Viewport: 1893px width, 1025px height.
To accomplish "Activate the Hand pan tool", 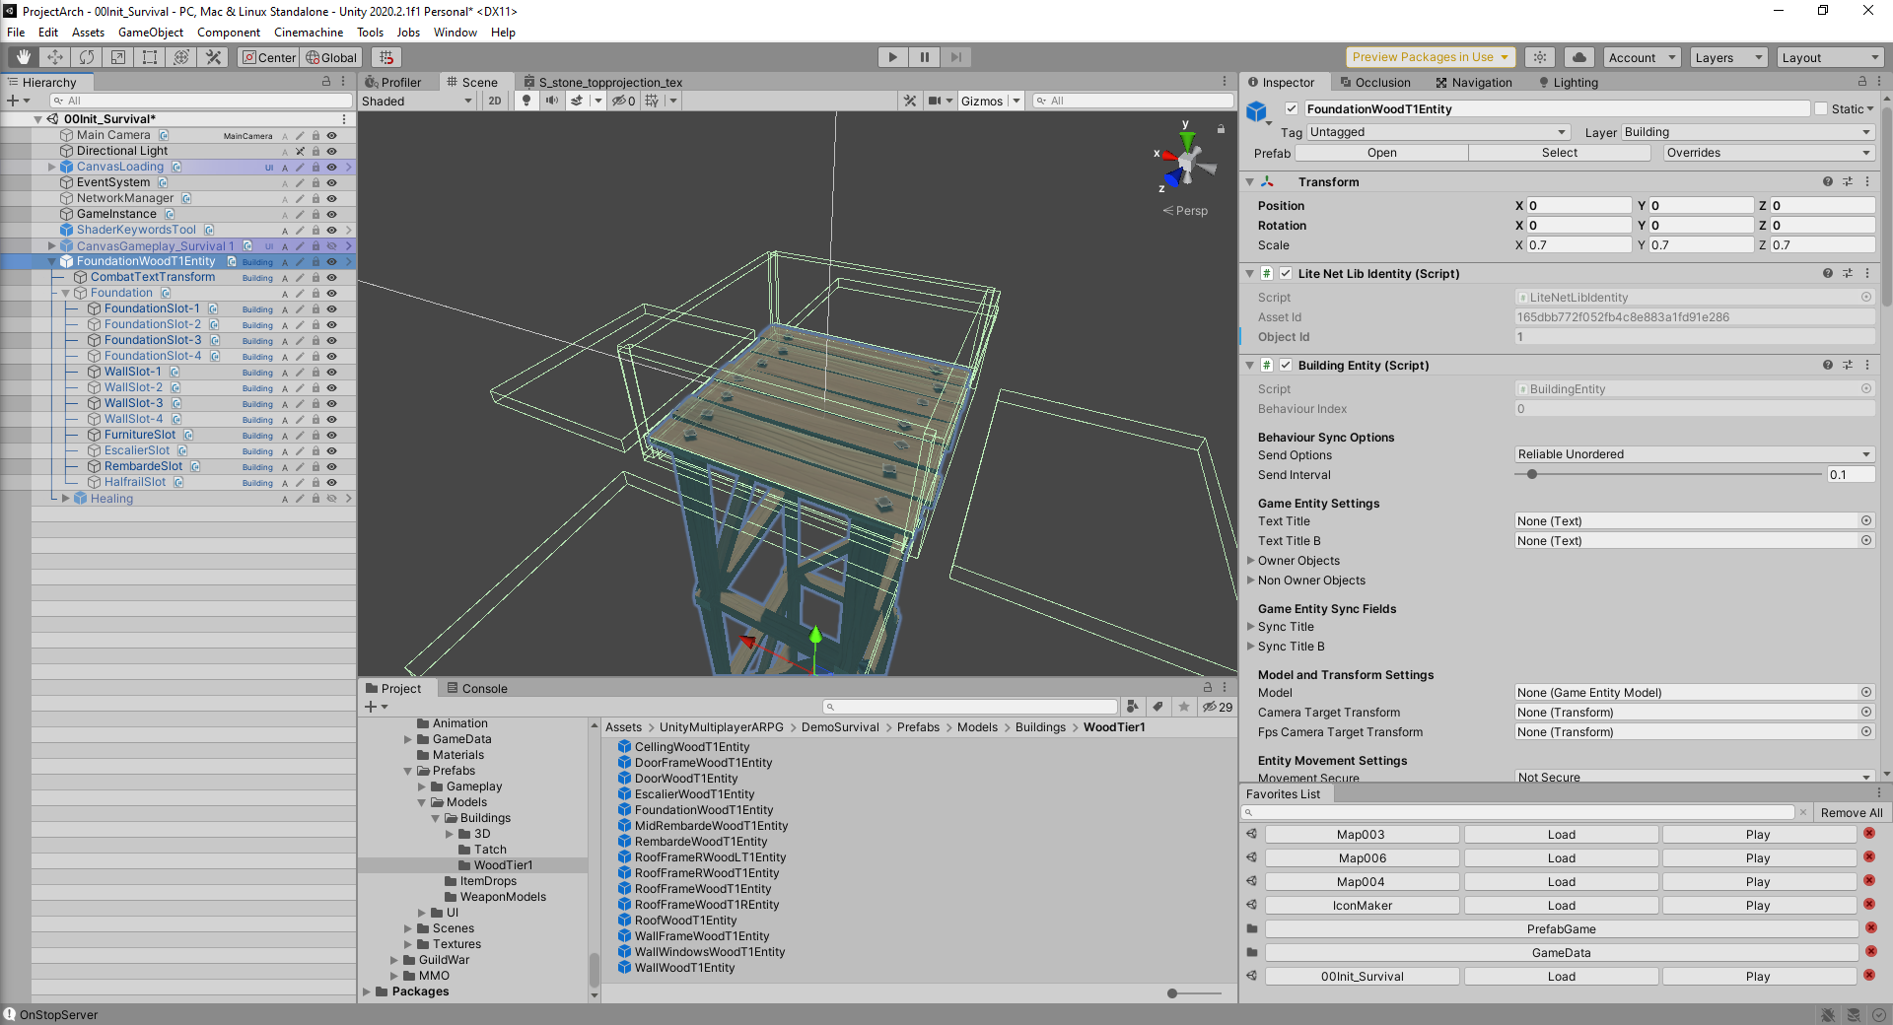I will tap(22, 57).
